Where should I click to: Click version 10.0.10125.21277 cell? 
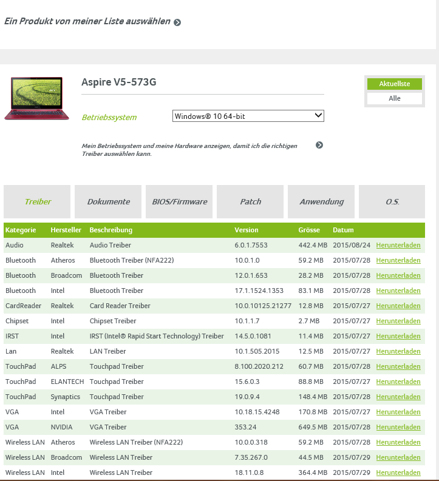point(263,306)
